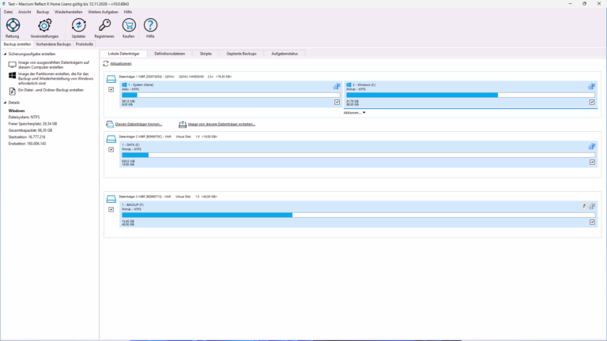Collapse the Sicherungsaufgabe erstellen section
Image resolution: width=607 pixels, height=341 pixels.
click(x=5, y=54)
